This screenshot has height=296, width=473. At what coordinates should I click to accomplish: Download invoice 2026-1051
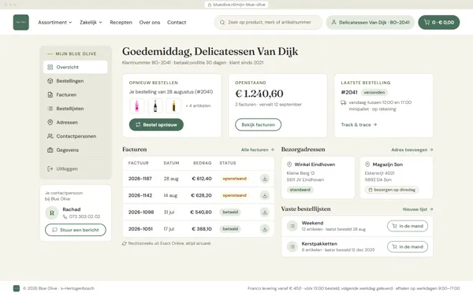pyautogui.click(x=265, y=229)
